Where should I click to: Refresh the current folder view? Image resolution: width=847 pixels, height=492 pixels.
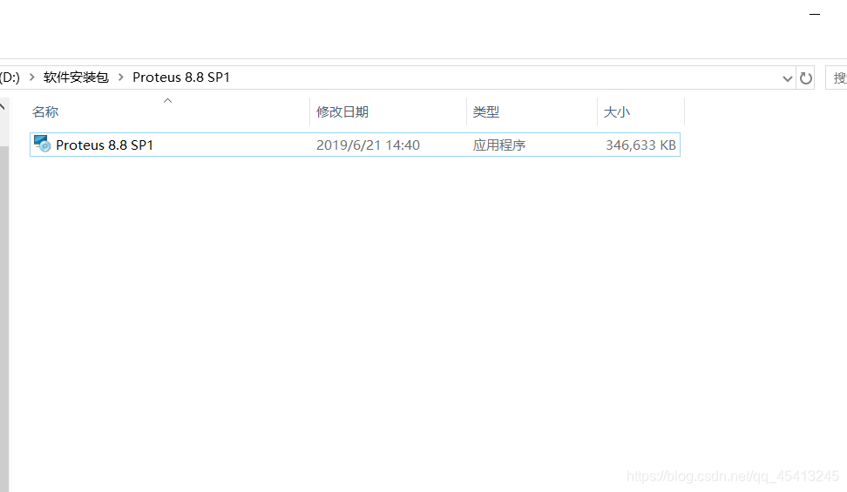[806, 78]
